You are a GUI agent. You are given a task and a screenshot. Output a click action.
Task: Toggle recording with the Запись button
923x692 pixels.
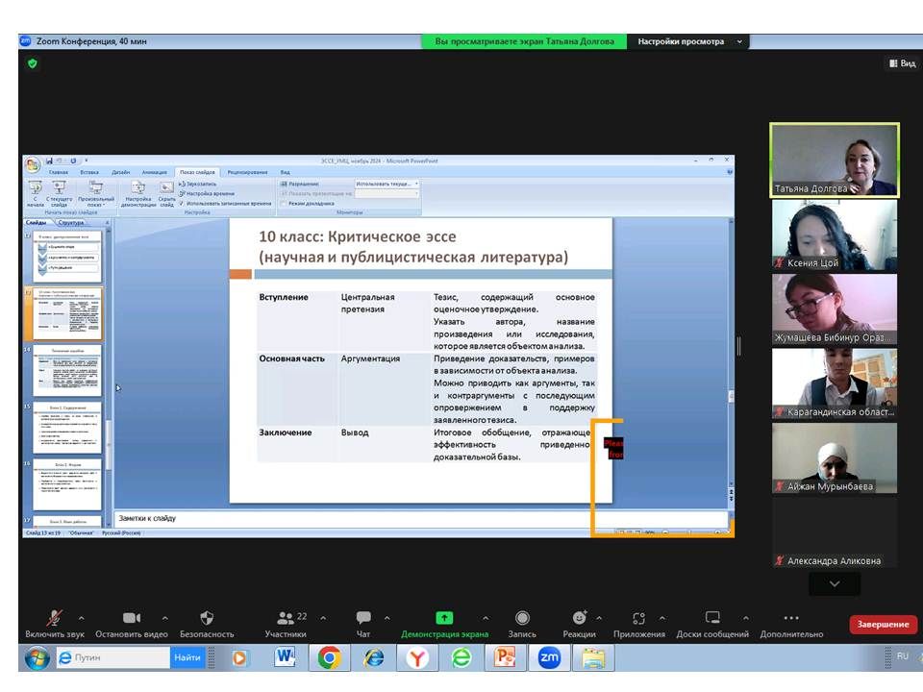[522, 618]
